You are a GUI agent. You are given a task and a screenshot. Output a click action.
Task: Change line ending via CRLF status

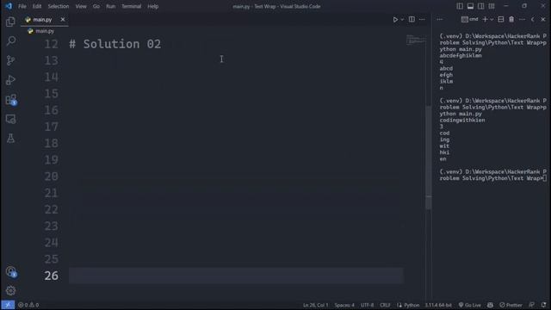coord(385,305)
